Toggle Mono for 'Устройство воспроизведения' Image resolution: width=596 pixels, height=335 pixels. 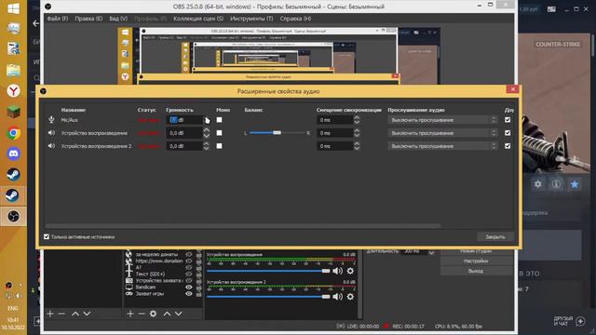point(220,133)
